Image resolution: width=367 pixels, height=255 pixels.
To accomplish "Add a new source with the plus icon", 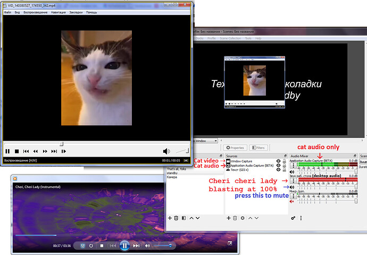I will tap(229, 218).
